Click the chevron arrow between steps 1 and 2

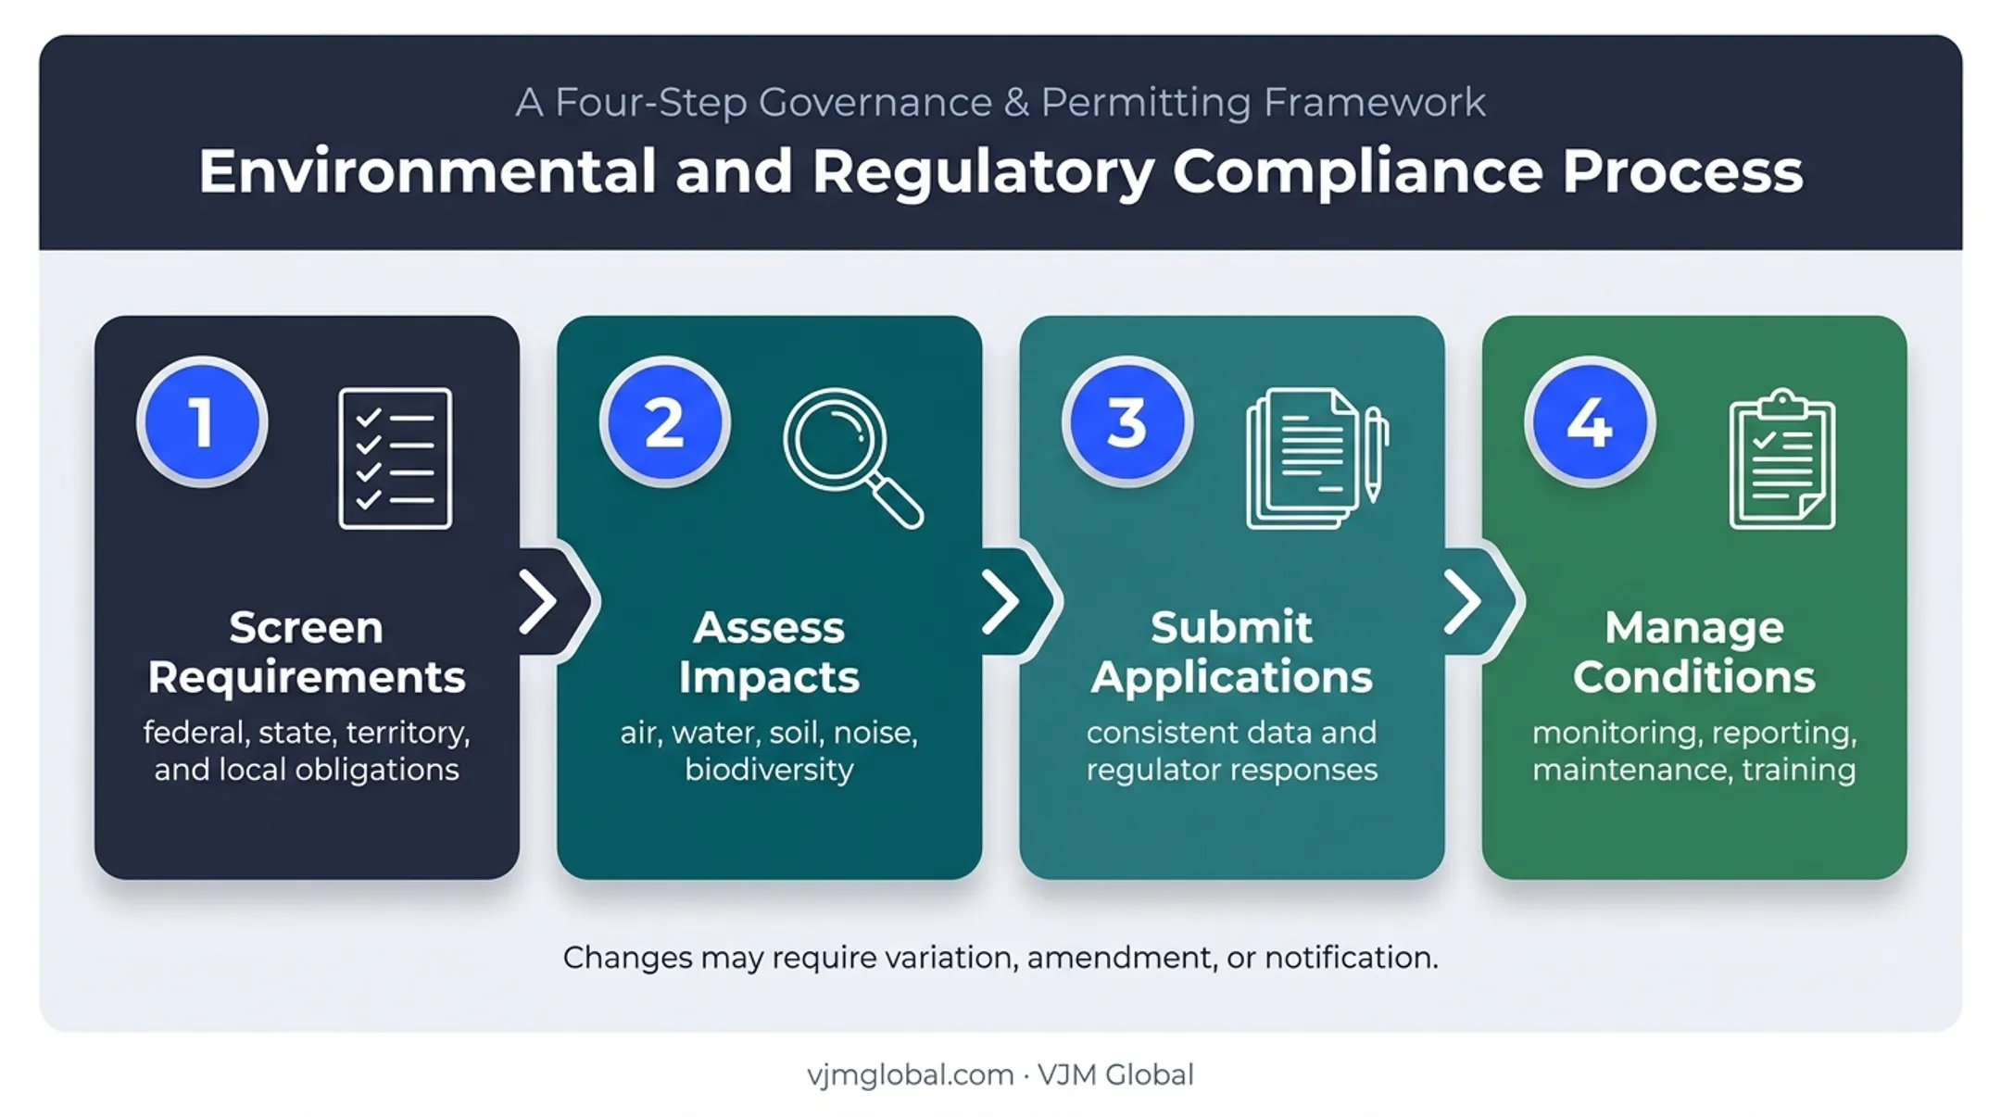(539, 602)
